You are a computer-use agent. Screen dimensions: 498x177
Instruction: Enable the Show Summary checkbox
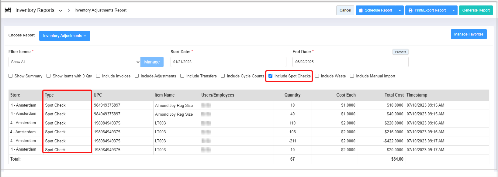[x=11, y=76]
